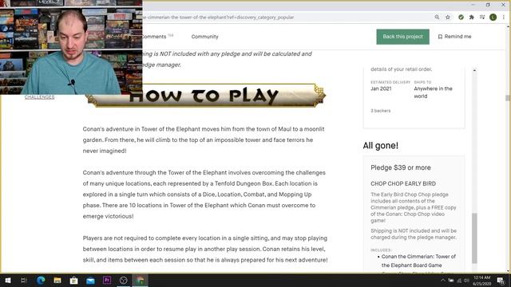This screenshot has width=511, height=287.
Task: Switch to the Chrome taskbar icon
Action: click(141, 280)
